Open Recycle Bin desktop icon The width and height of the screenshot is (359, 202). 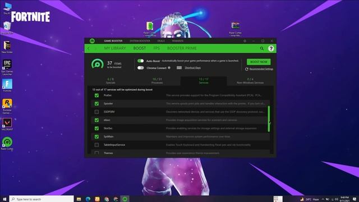pyautogui.click(x=7, y=27)
